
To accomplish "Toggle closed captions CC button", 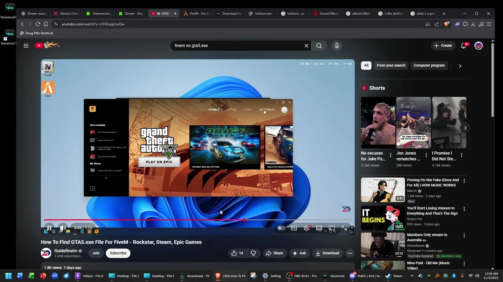I will [294, 228].
